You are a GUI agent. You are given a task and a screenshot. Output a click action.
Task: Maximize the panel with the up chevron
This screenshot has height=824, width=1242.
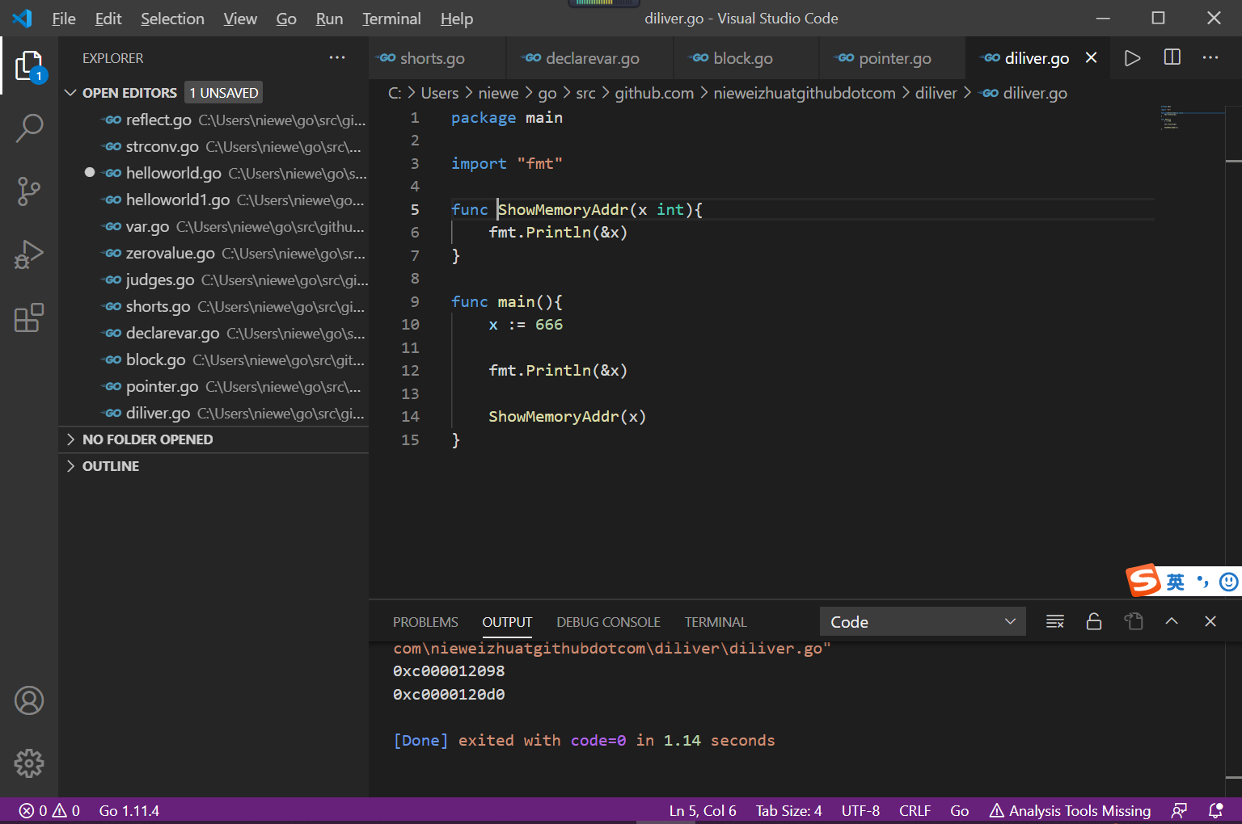tap(1172, 621)
